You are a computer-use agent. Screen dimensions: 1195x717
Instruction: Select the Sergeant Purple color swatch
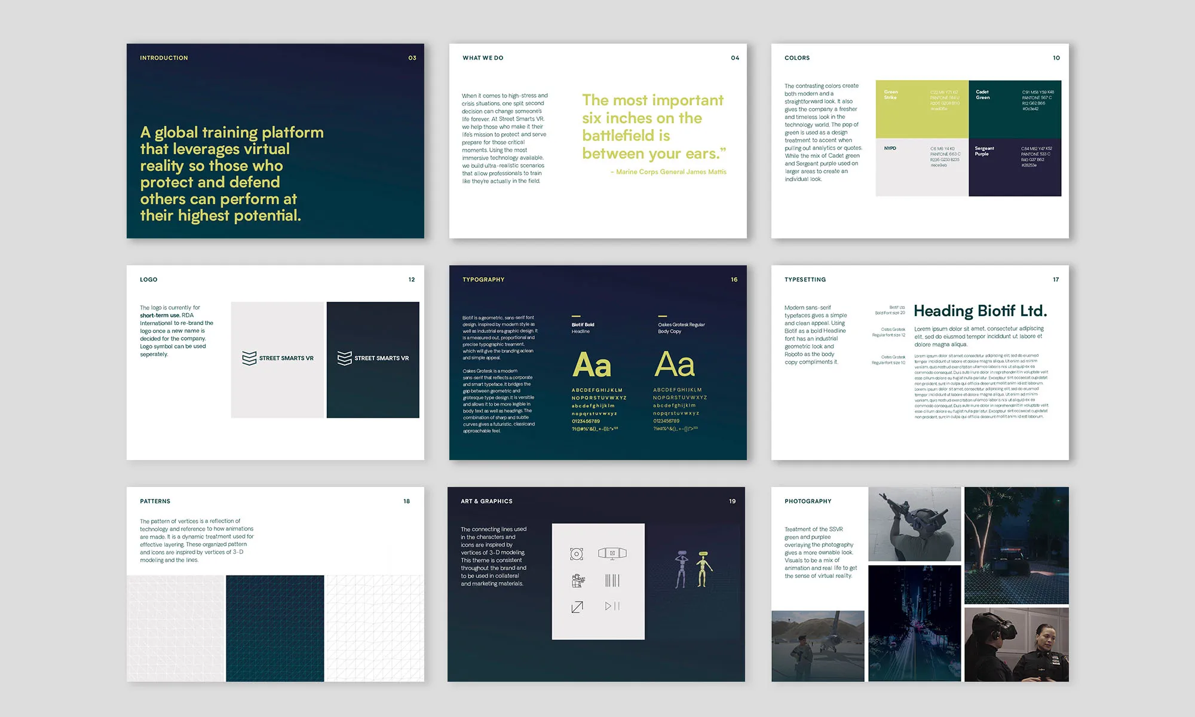[x=1015, y=168]
